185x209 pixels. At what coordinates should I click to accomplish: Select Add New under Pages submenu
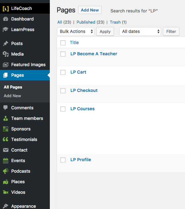pos(12,96)
